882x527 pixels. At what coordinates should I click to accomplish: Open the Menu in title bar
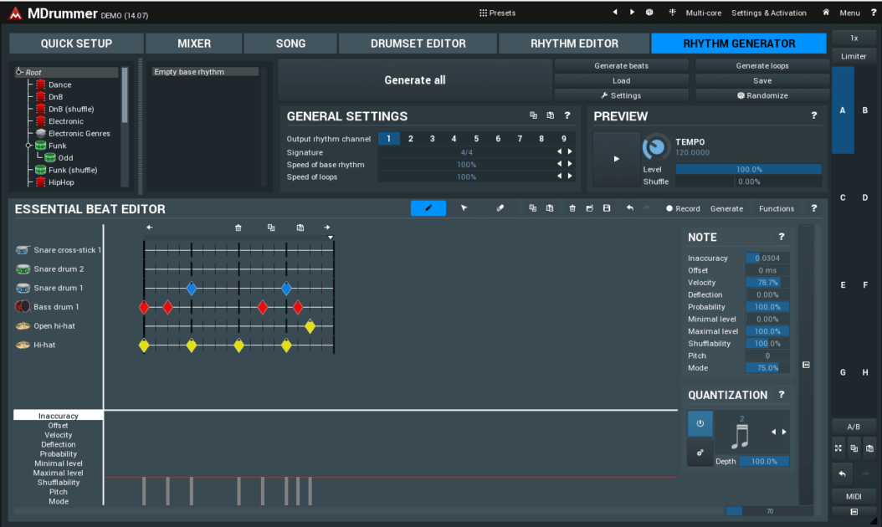tap(849, 13)
